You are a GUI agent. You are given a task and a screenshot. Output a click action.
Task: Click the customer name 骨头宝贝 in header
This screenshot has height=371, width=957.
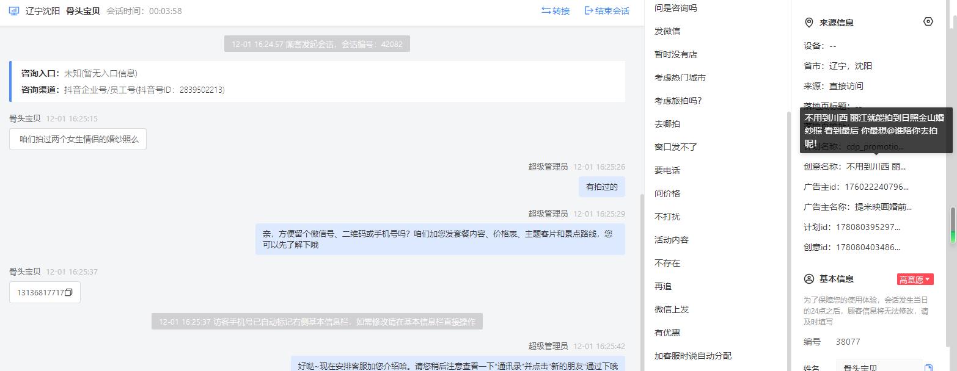pos(82,11)
